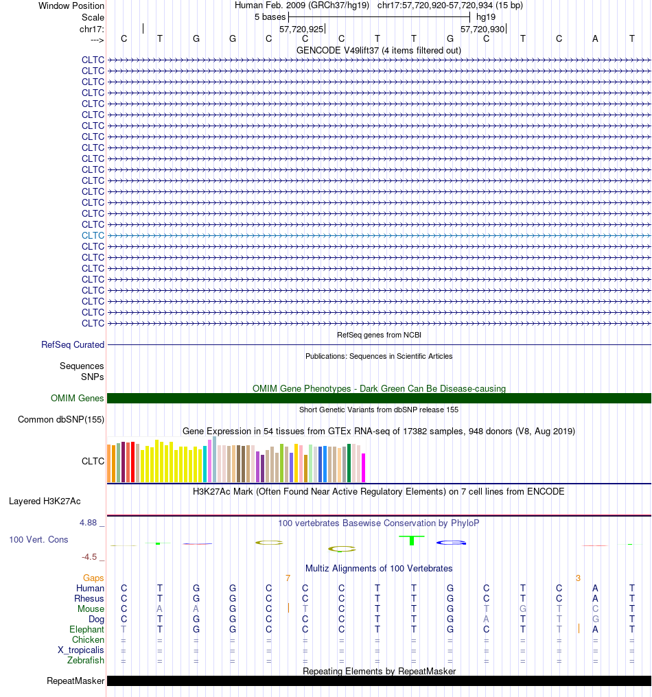Viewport: 652px width, 697px height.
Task: Click the orange gap count 7
Action: point(288,578)
